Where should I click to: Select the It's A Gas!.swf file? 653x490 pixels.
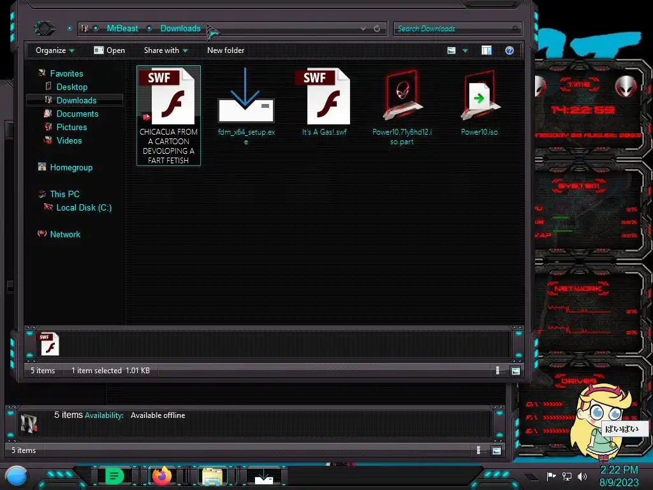(324, 102)
